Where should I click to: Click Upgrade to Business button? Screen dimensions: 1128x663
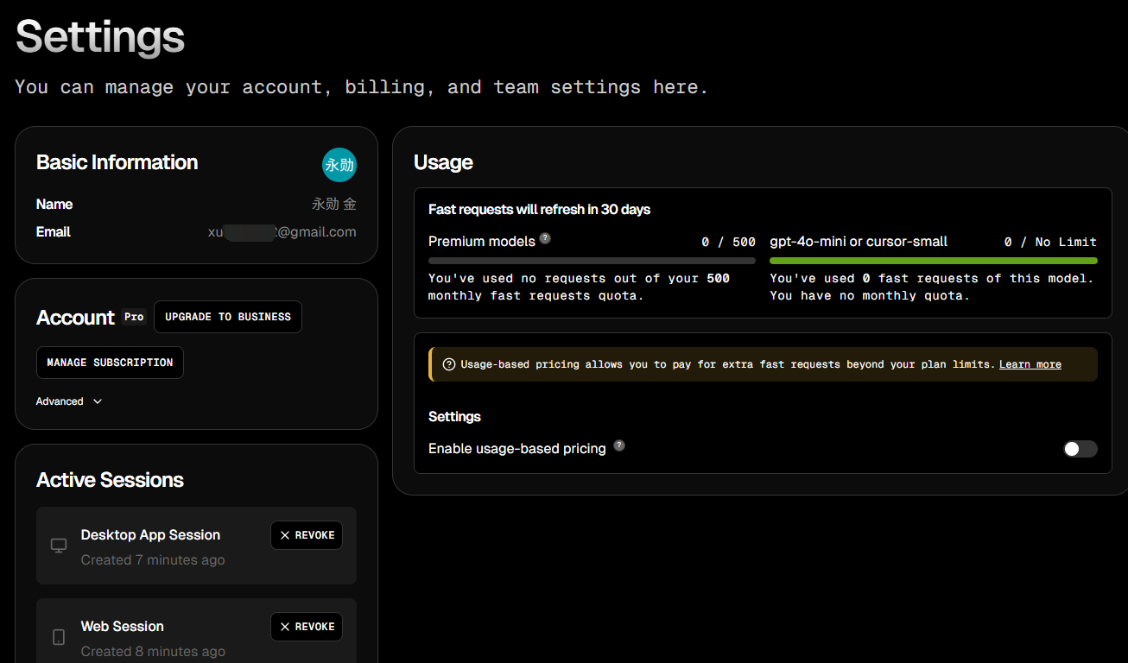228,317
